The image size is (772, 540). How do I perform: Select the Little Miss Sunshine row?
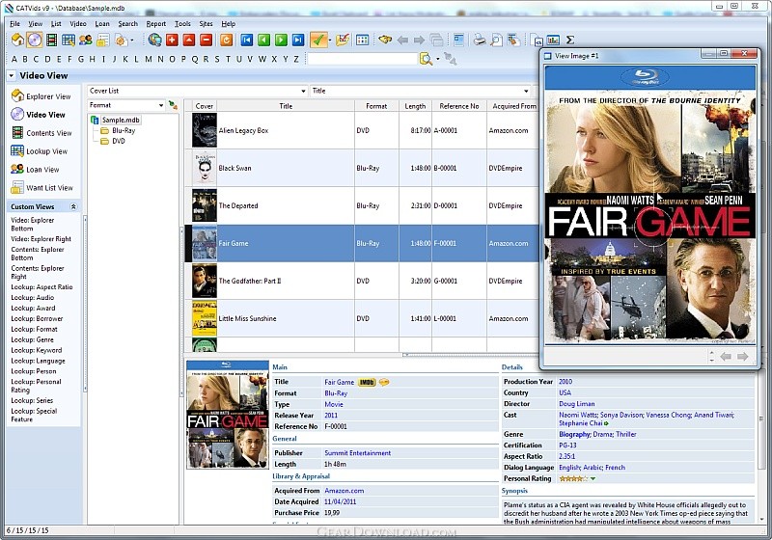pos(361,318)
